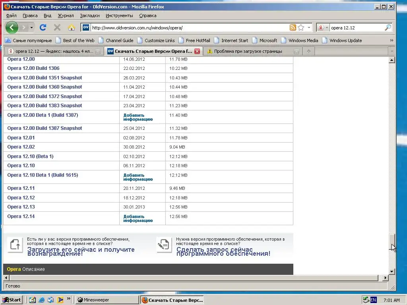407x305 pixels.
Task: Open the address bar history dropdown
Action: 308,27
